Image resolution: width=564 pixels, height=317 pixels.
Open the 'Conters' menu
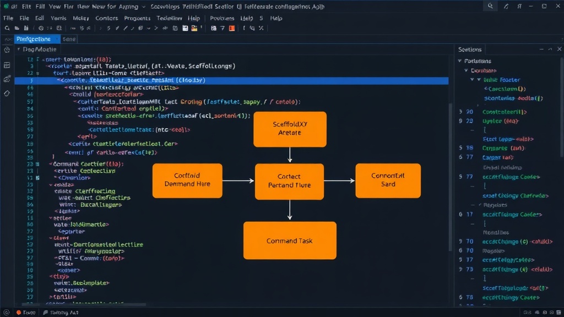(x=106, y=18)
